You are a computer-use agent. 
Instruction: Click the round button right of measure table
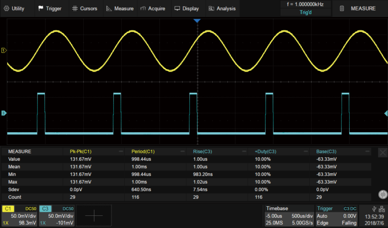coord(383,195)
